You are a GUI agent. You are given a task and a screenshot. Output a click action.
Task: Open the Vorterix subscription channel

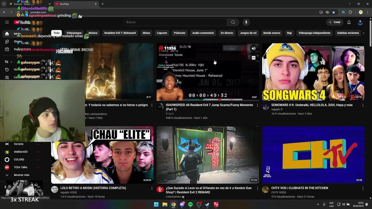[x=19, y=144]
